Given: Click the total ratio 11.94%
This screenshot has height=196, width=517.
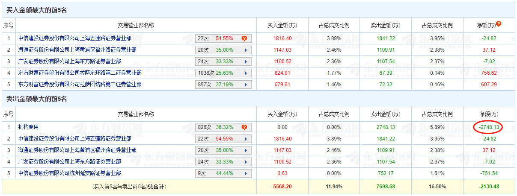Looking at the screenshot, I should (x=334, y=187).
